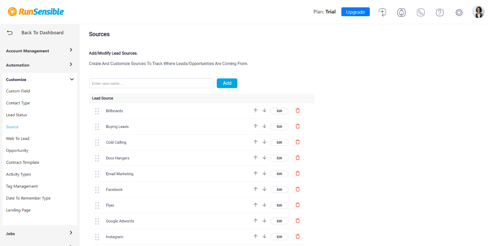The height and width of the screenshot is (246, 488).
Task: Edit the Billboards source
Action: point(279,111)
